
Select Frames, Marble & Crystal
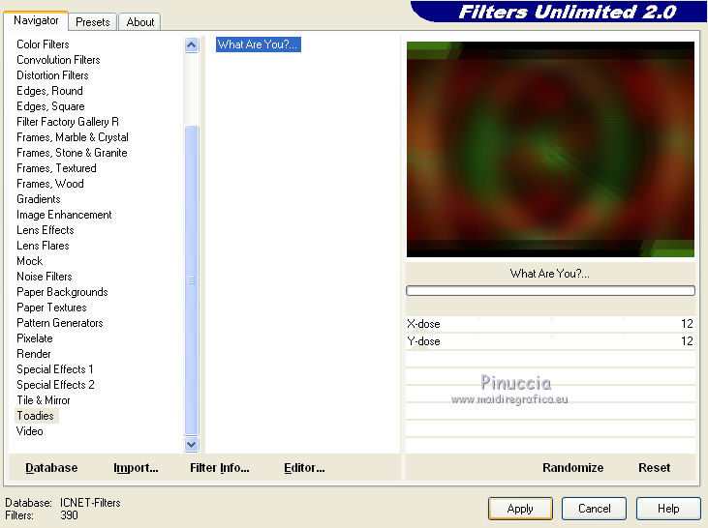coord(73,137)
